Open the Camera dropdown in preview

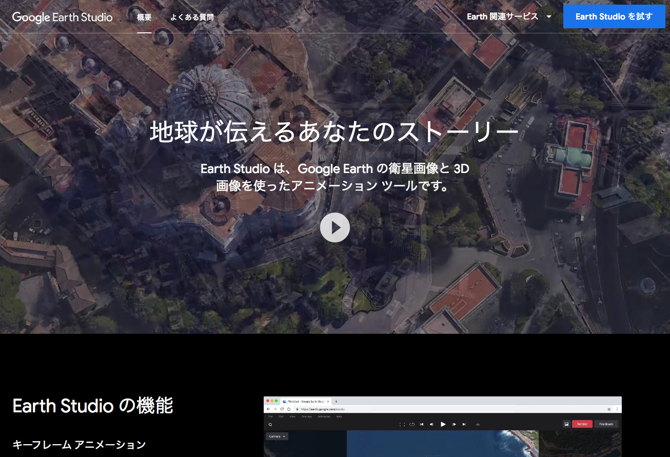click(x=277, y=436)
